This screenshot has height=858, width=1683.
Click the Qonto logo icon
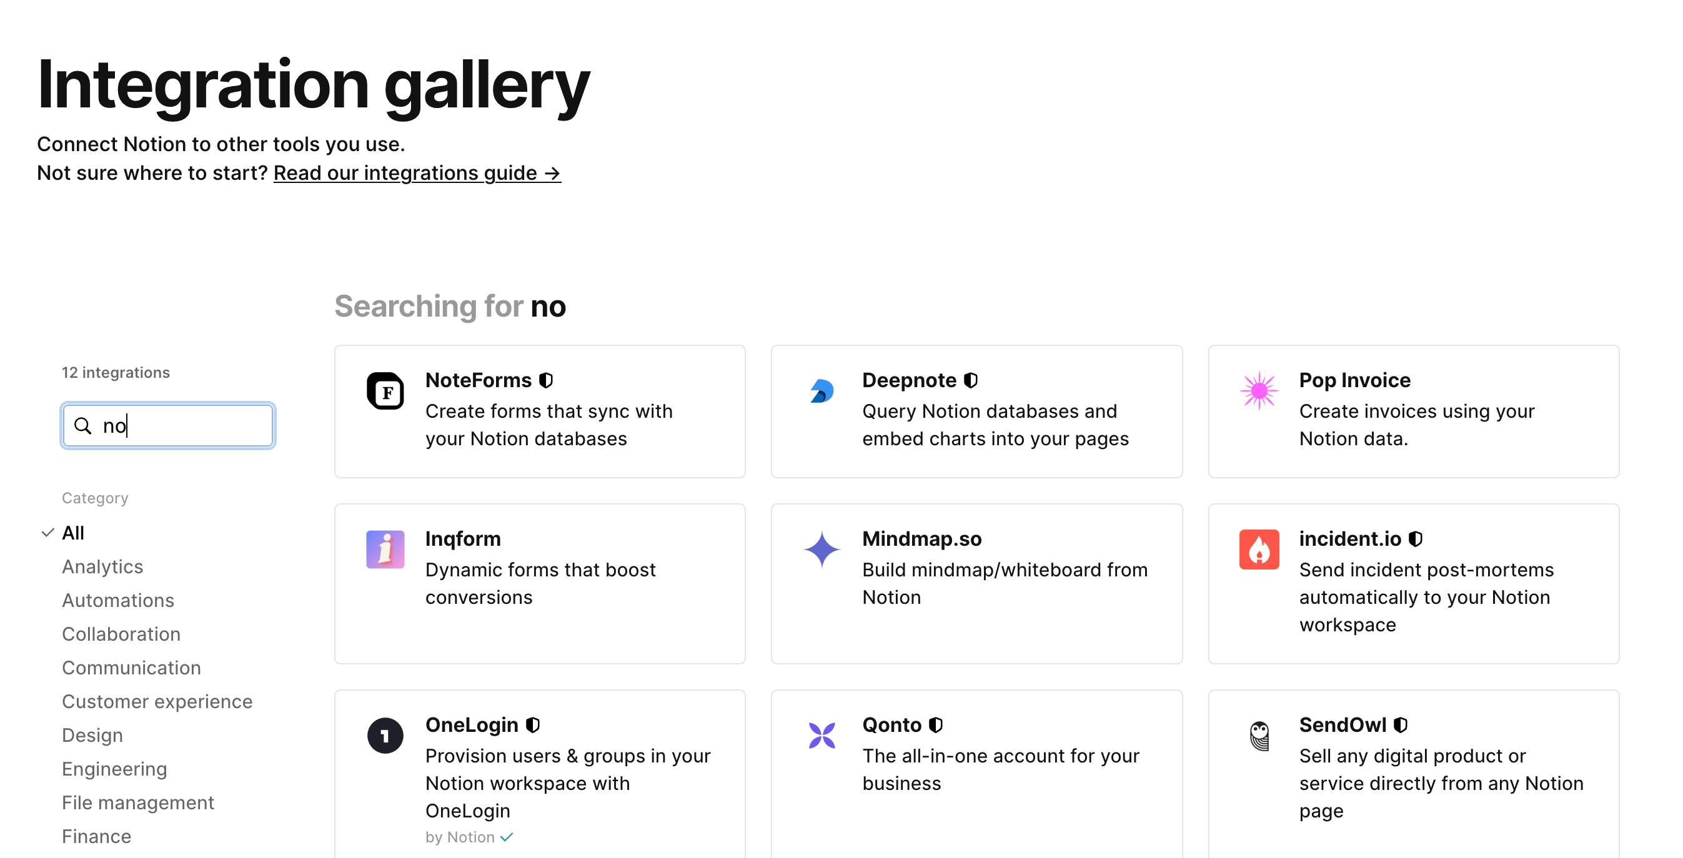[x=822, y=735]
